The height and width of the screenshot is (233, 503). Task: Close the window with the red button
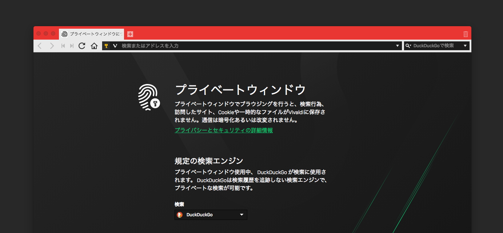[x=39, y=33]
